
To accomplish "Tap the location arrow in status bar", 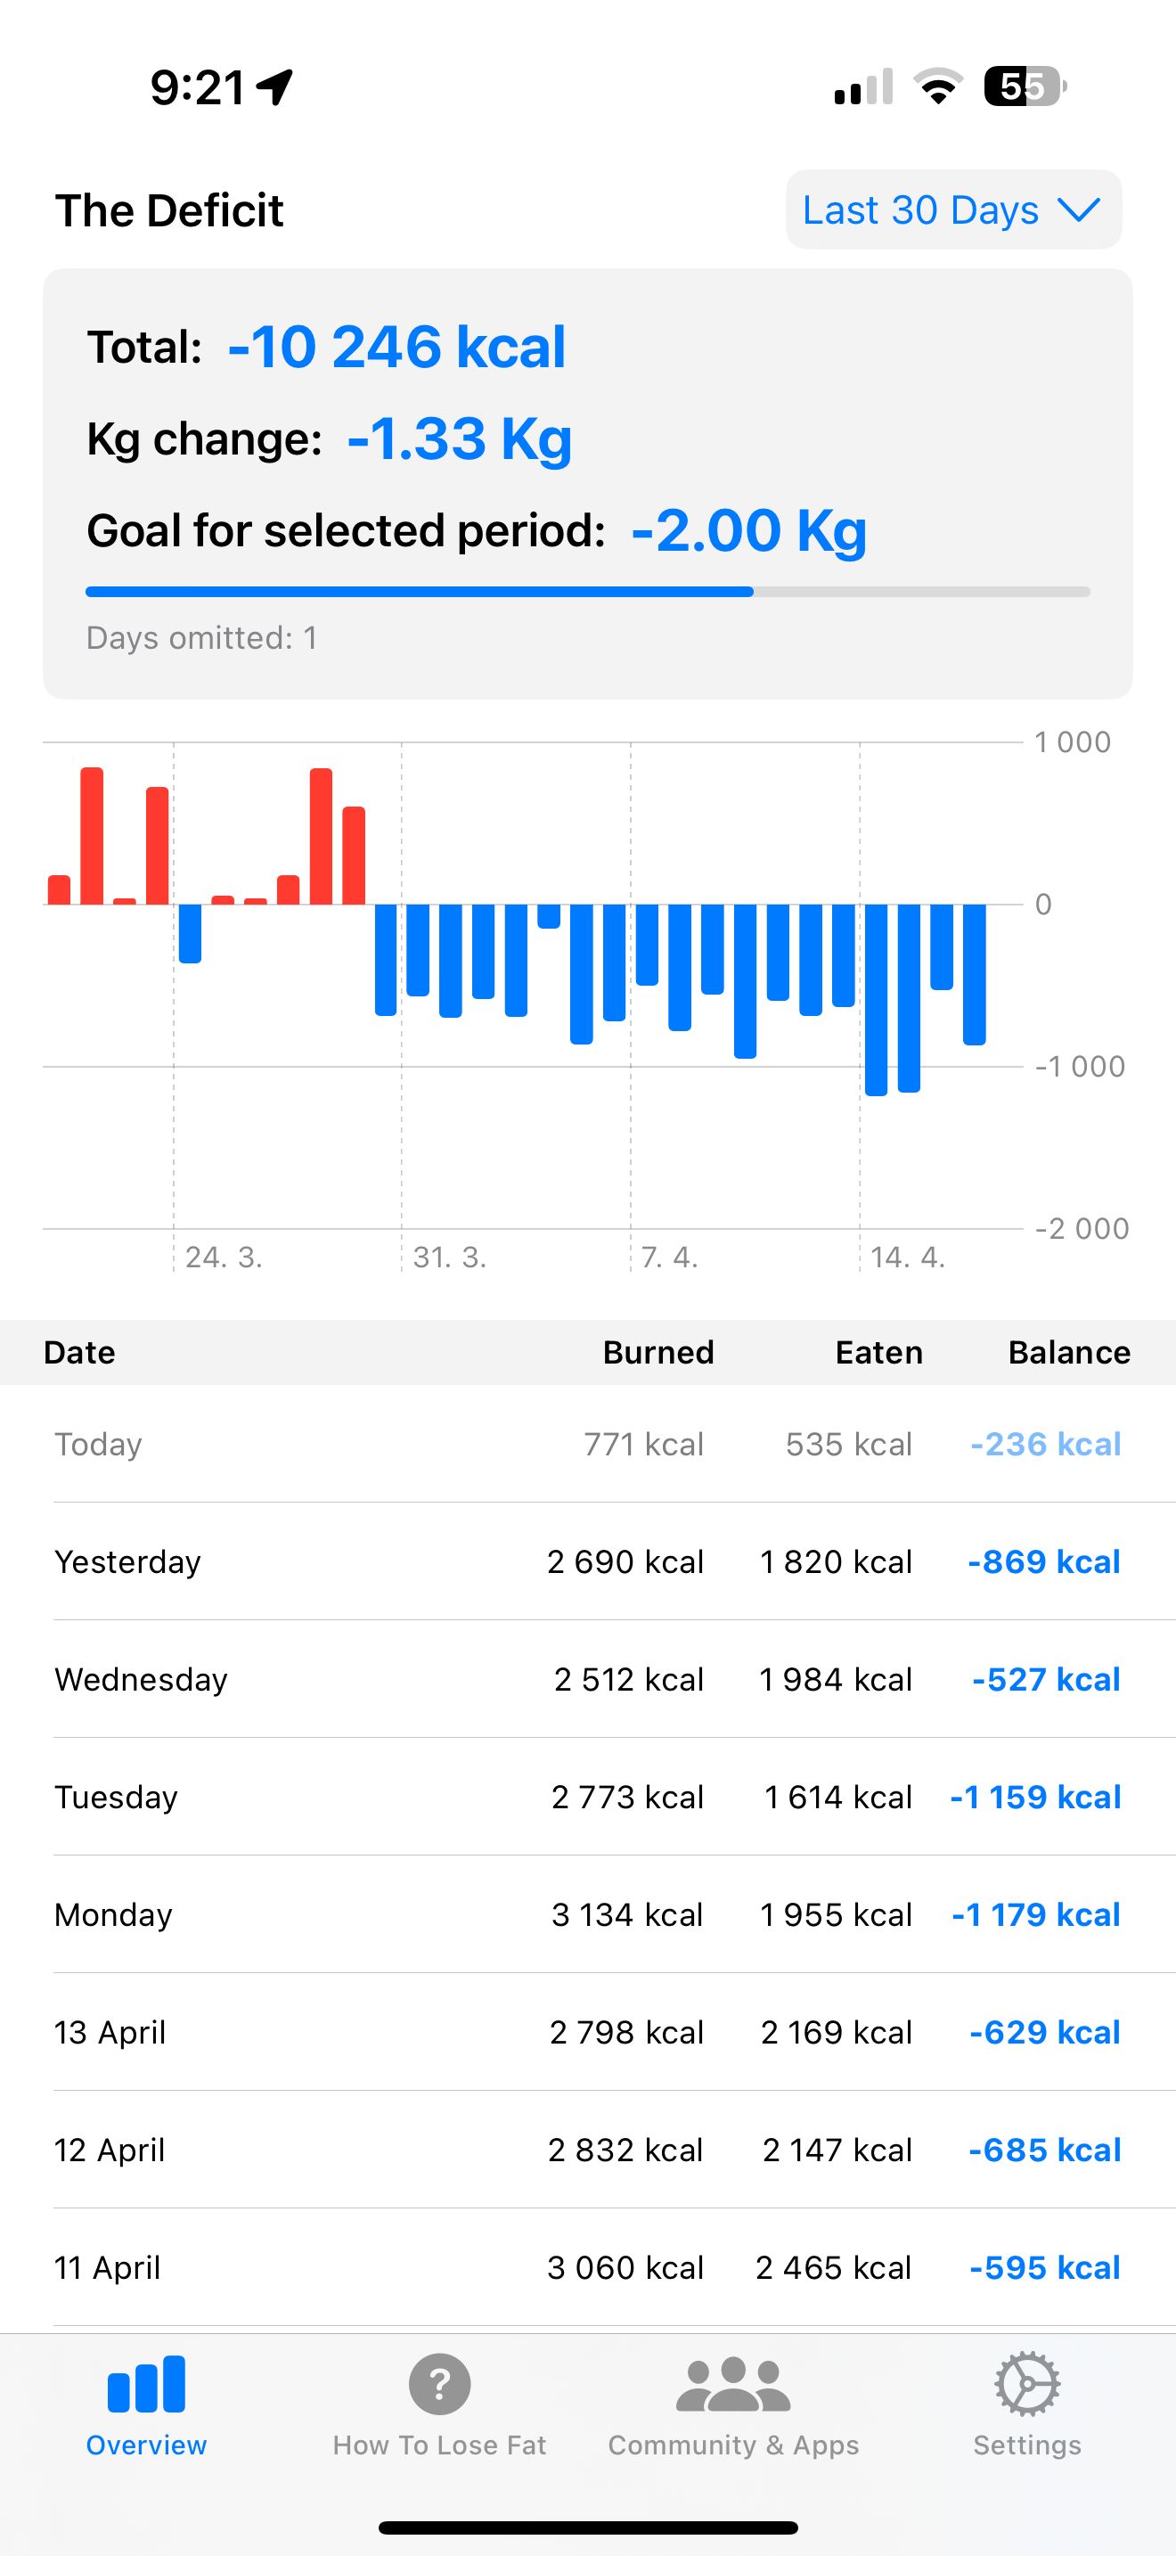I will click(x=274, y=87).
